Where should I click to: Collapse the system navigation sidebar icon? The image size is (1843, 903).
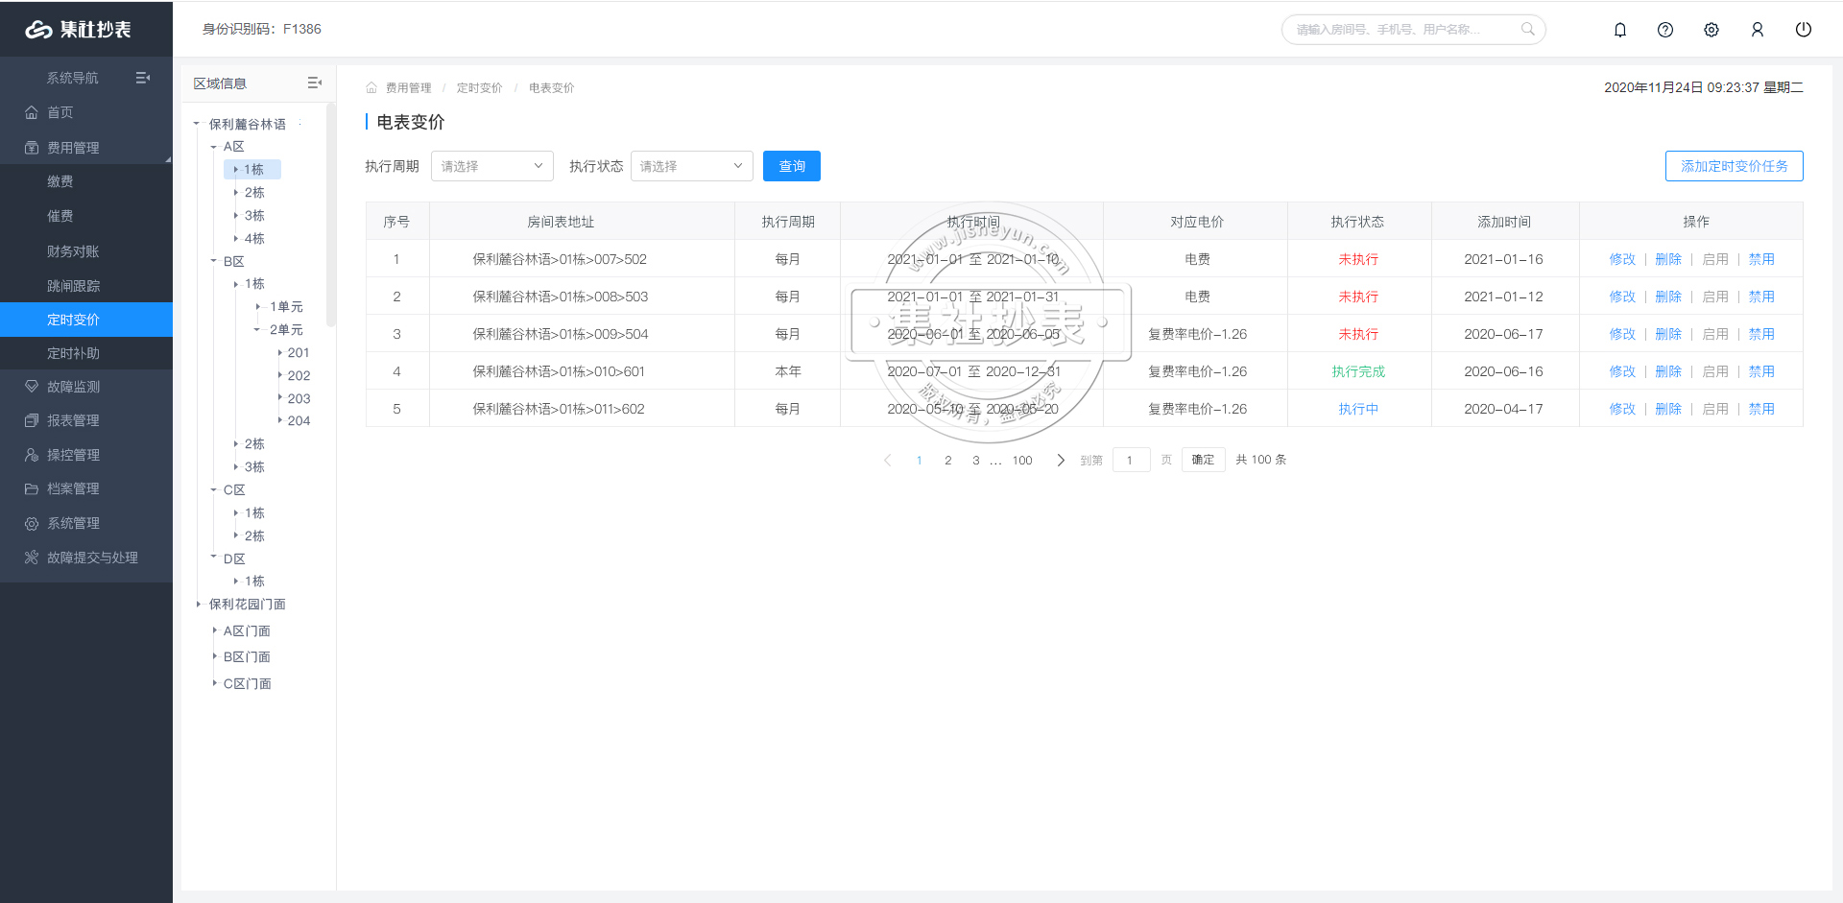(143, 78)
